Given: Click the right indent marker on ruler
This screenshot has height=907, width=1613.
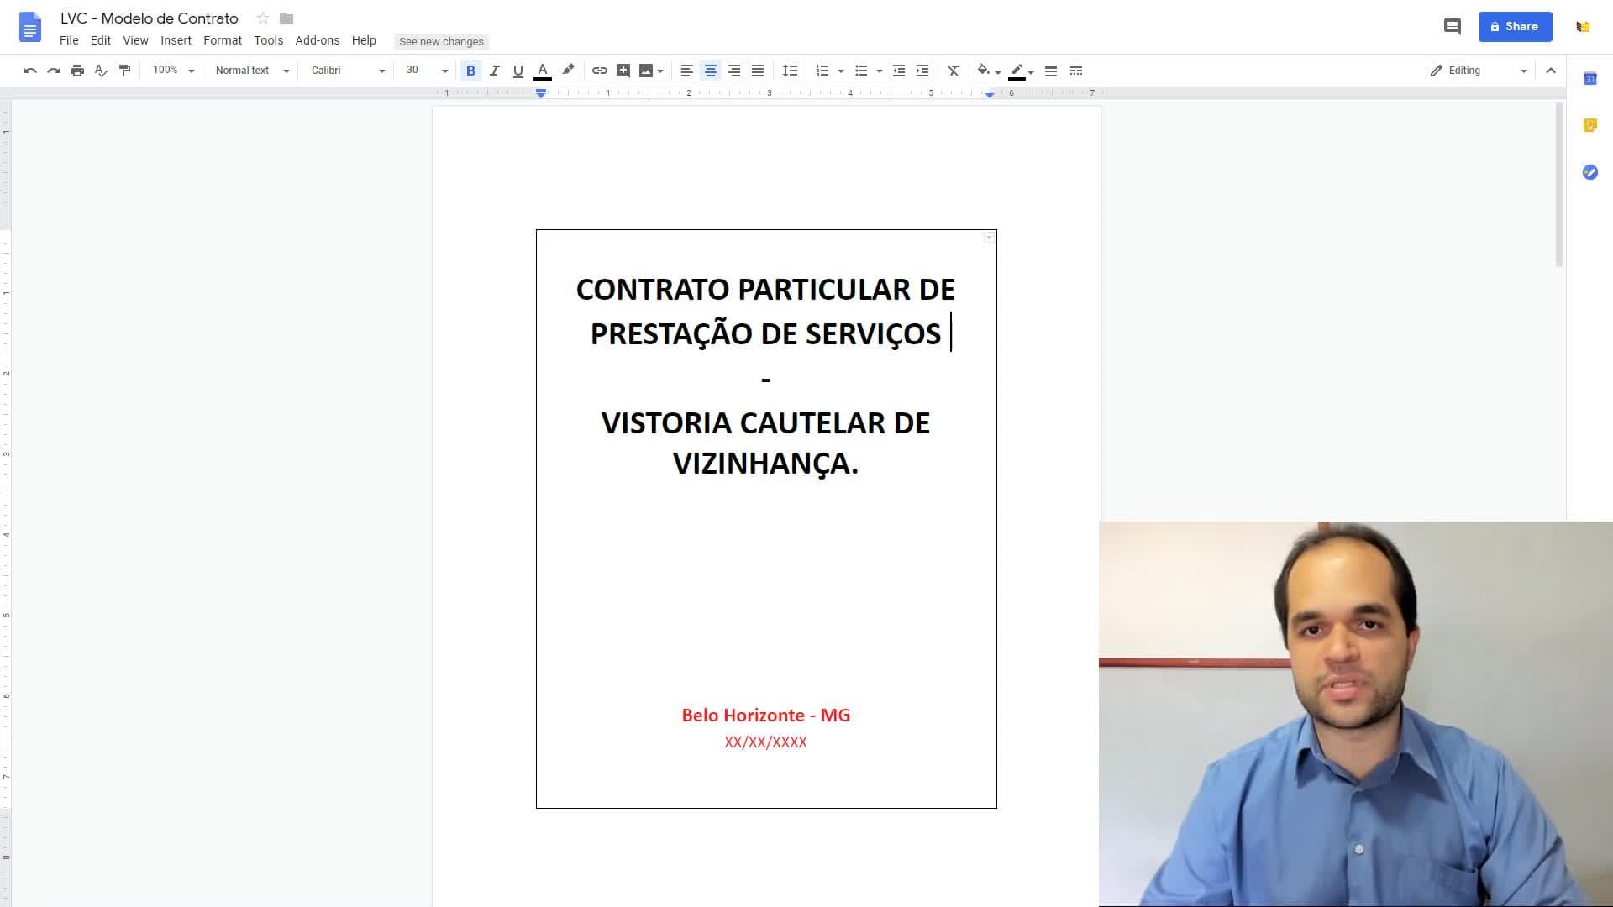Looking at the screenshot, I should 990,94.
